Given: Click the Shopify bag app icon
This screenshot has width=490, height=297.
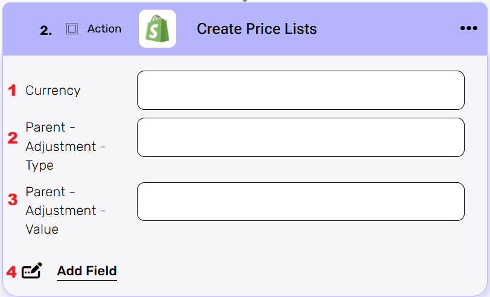Looking at the screenshot, I should coord(157,29).
